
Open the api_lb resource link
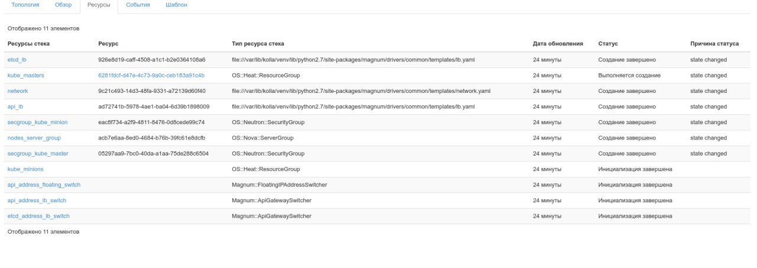click(x=15, y=106)
